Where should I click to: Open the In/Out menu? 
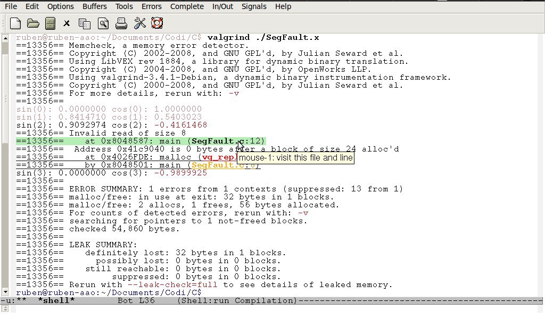pyautogui.click(x=223, y=6)
